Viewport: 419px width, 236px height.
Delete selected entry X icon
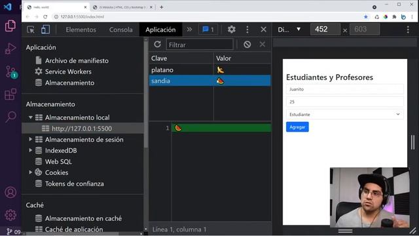point(262,44)
